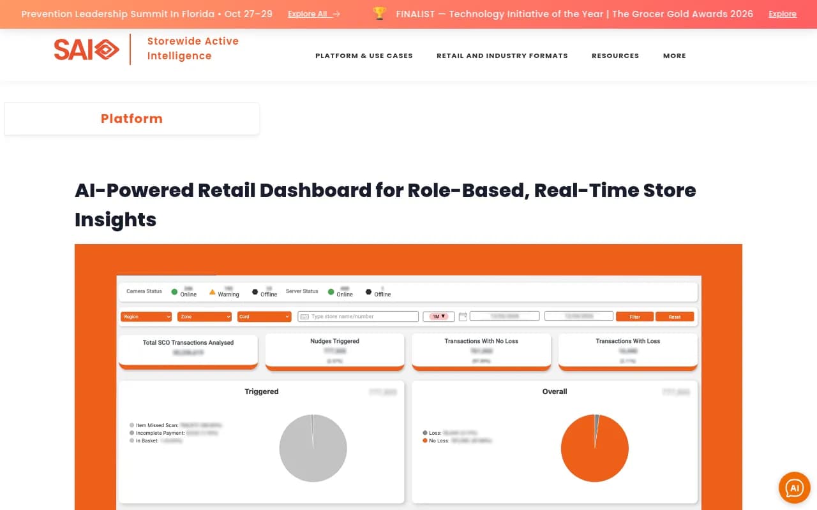
Task: Click the Transactions With No Loss card
Action: click(481, 352)
